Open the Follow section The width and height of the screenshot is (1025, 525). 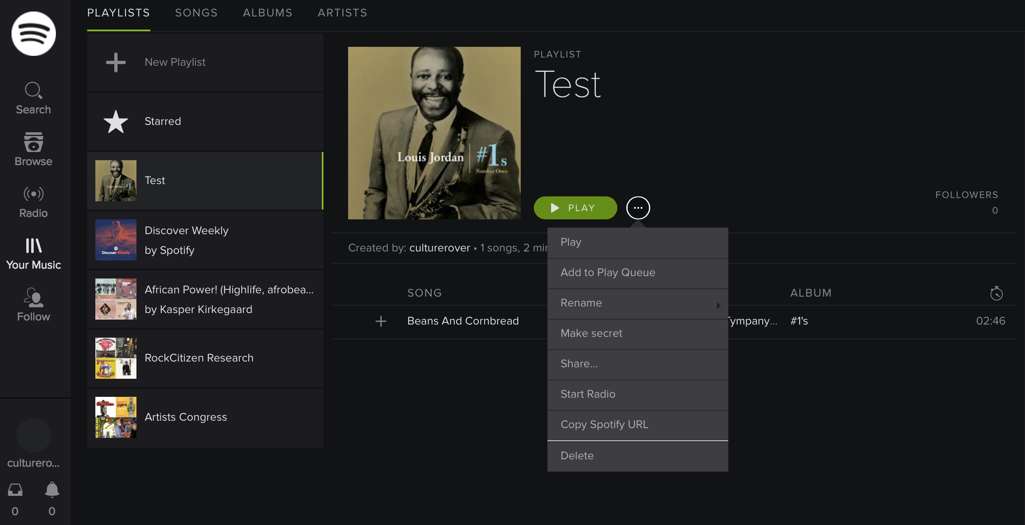pos(33,304)
